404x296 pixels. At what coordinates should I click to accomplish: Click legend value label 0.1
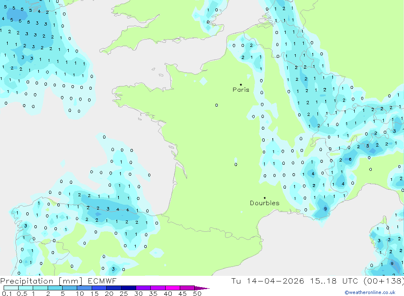point(7,294)
